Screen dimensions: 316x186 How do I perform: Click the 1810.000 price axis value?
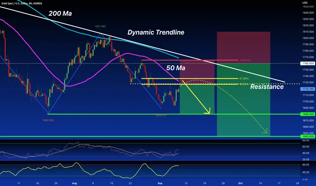[308, 32]
